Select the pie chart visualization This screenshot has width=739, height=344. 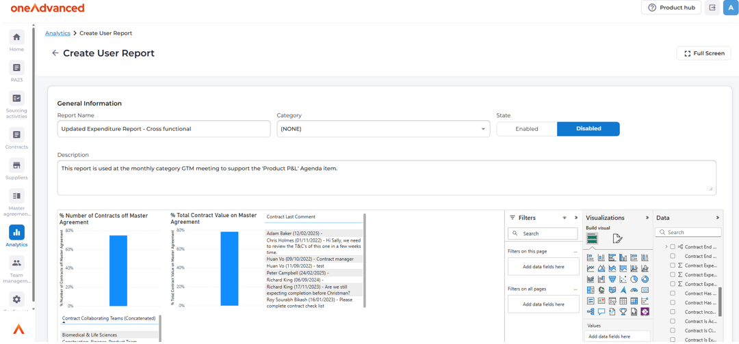(634, 279)
